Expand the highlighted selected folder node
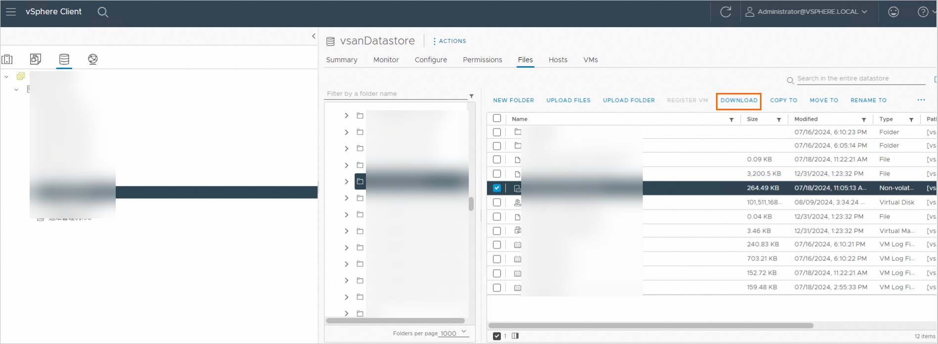This screenshot has height=344, width=938. pyautogui.click(x=346, y=181)
